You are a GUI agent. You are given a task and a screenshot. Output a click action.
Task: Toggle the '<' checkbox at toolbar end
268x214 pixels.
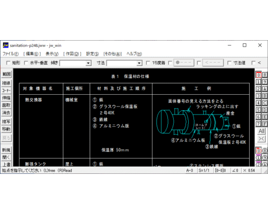pos(254,63)
